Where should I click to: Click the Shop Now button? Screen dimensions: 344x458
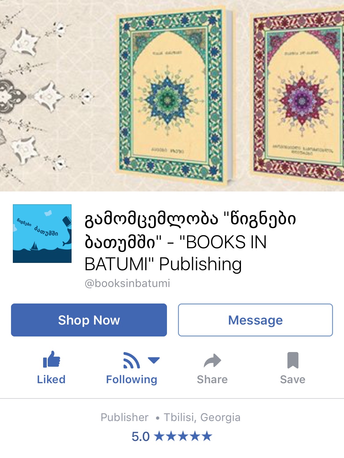click(89, 320)
